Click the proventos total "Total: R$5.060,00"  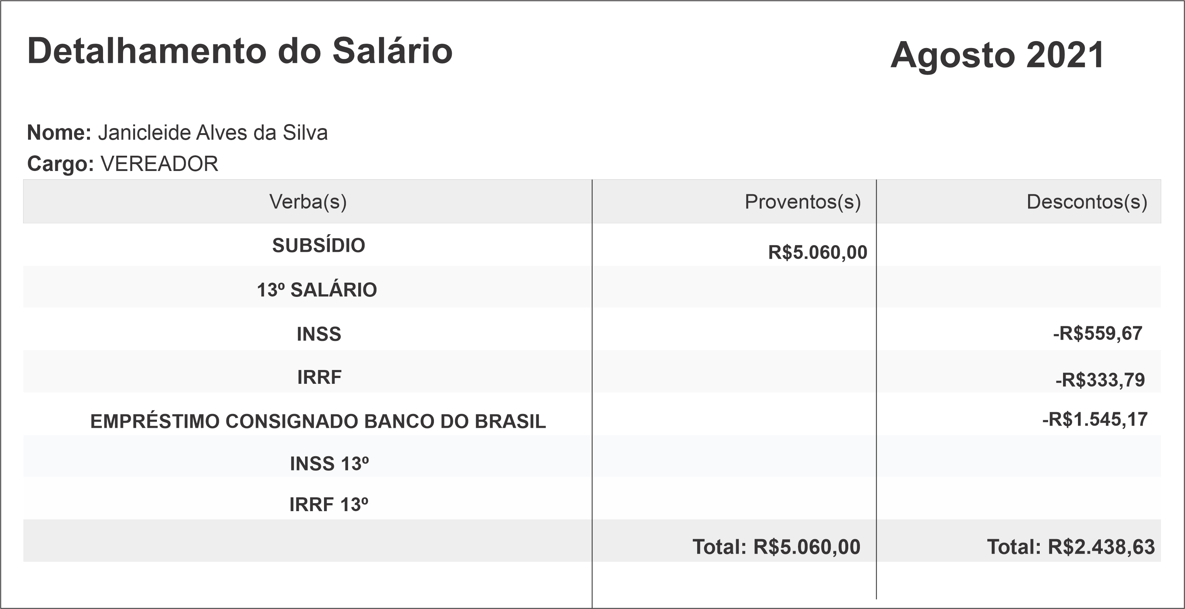(x=776, y=547)
